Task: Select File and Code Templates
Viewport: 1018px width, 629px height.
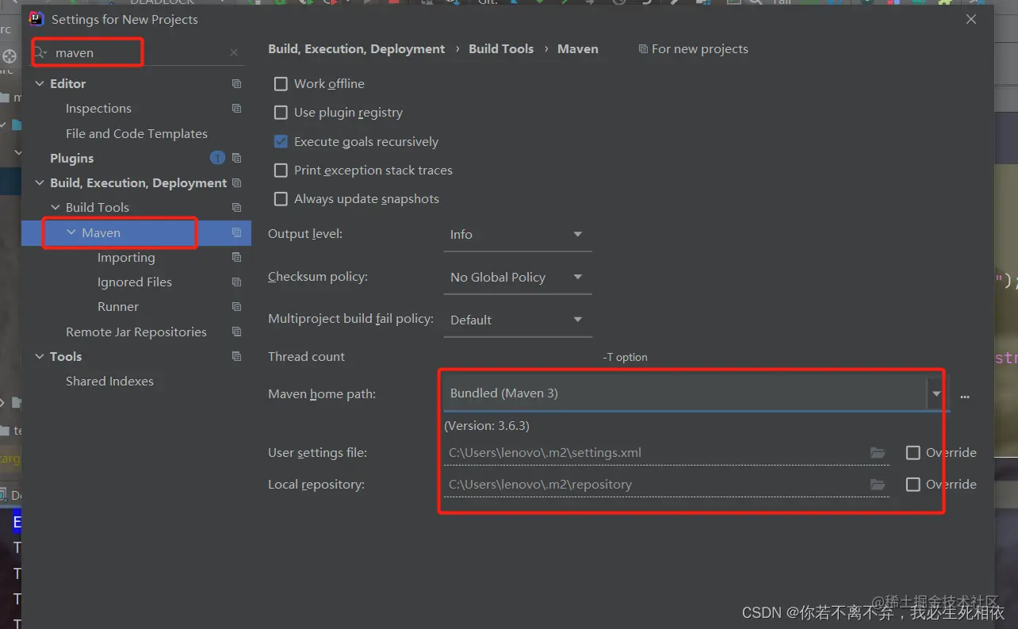Action: (136, 133)
